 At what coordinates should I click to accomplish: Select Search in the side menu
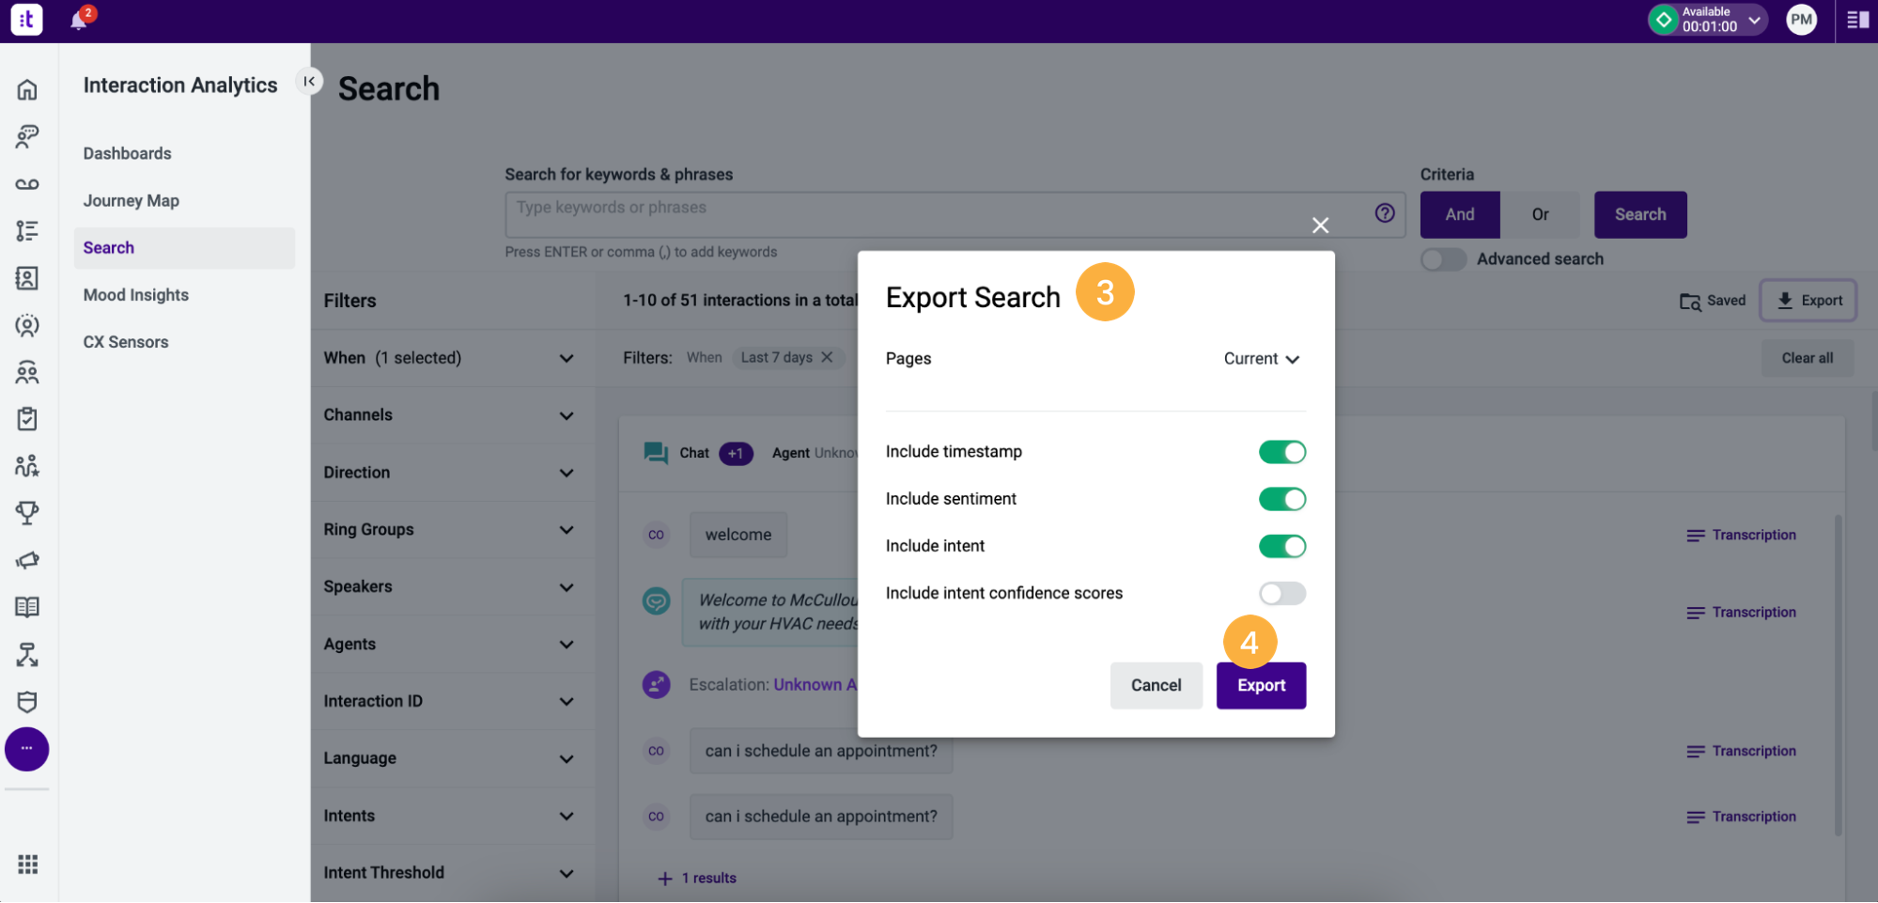tap(184, 248)
